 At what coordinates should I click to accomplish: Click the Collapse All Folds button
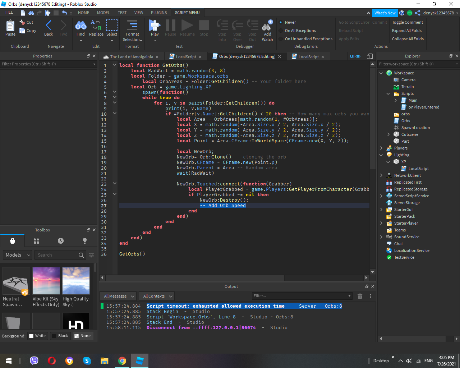pyautogui.click(x=408, y=39)
